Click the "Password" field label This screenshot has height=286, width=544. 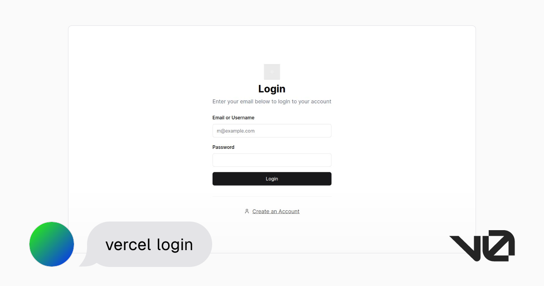click(x=223, y=147)
